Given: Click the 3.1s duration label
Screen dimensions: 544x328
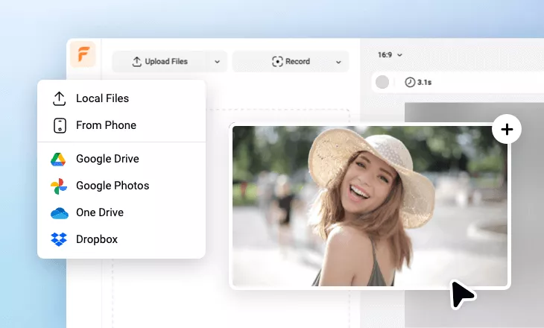Looking at the screenshot, I should point(425,82).
